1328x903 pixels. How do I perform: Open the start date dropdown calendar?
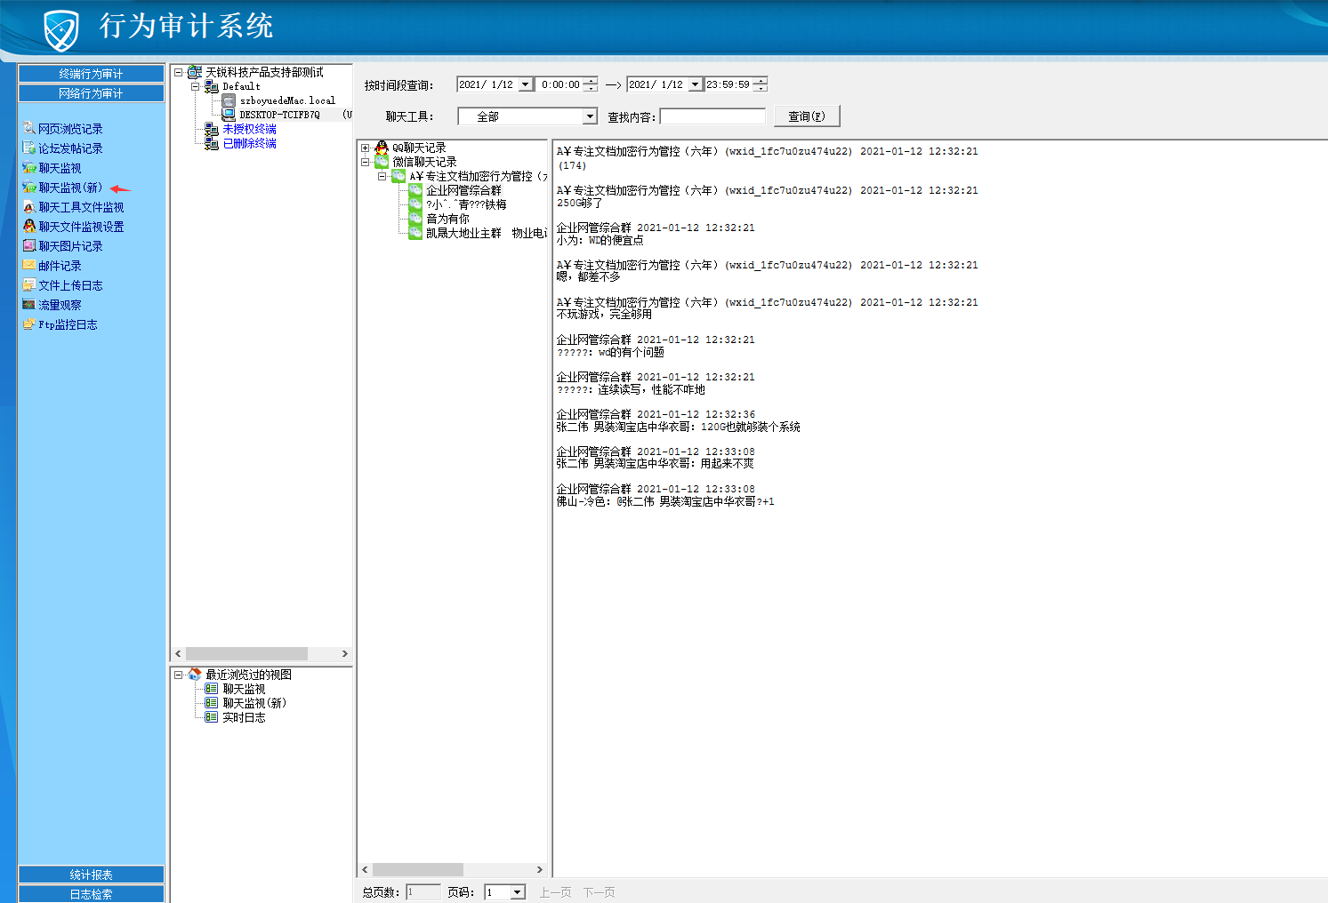click(526, 84)
